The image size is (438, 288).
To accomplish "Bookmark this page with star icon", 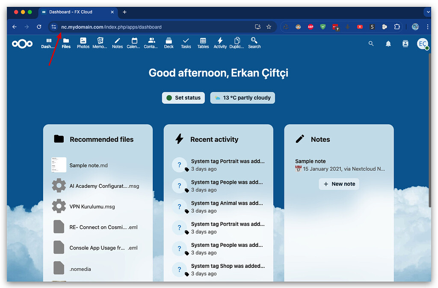I will point(269,27).
